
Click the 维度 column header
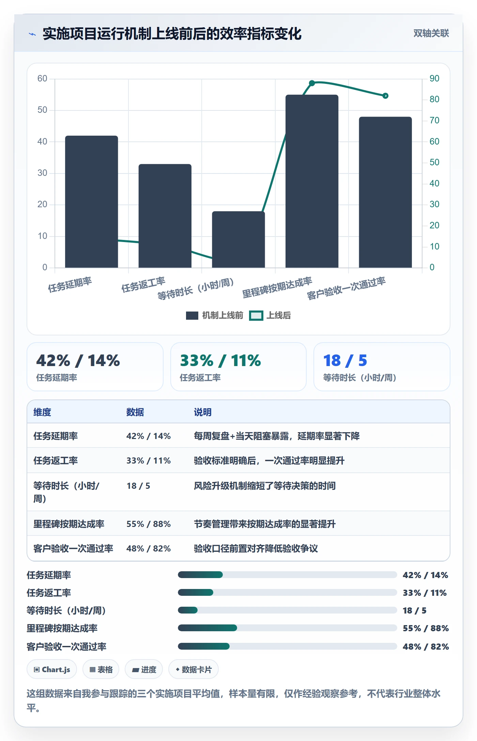[x=42, y=412]
